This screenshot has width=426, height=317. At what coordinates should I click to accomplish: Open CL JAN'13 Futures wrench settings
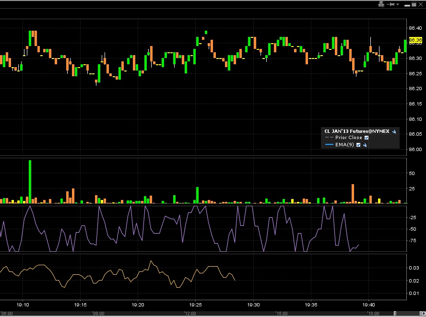pos(394,131)
